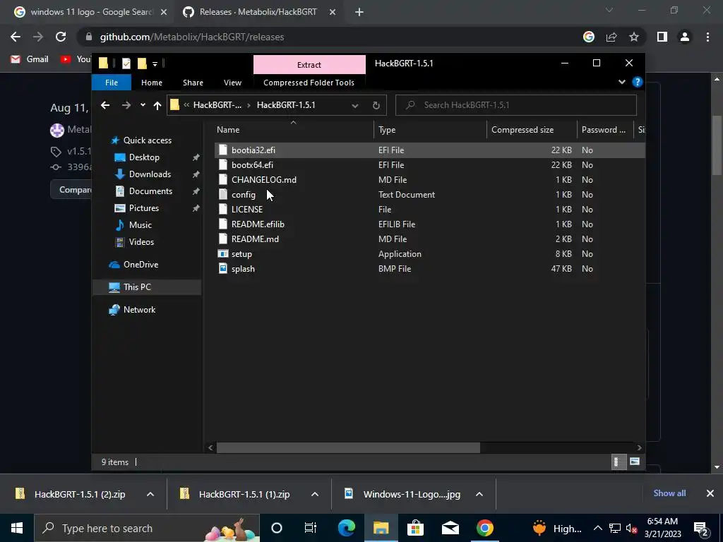Open new Chrome tab

click(359, 12)
